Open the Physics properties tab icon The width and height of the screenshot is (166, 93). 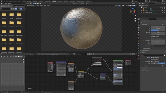(139, 48)
